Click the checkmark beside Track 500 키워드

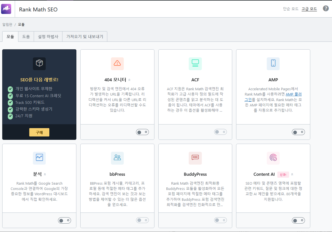[x=10, y=103]
